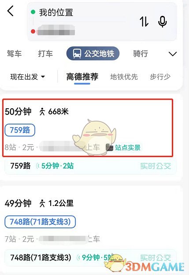Open the 748路(71路支线3) route tag
Image resolution: width=189 pixels, height=275 pixels.
click(40, 222)
